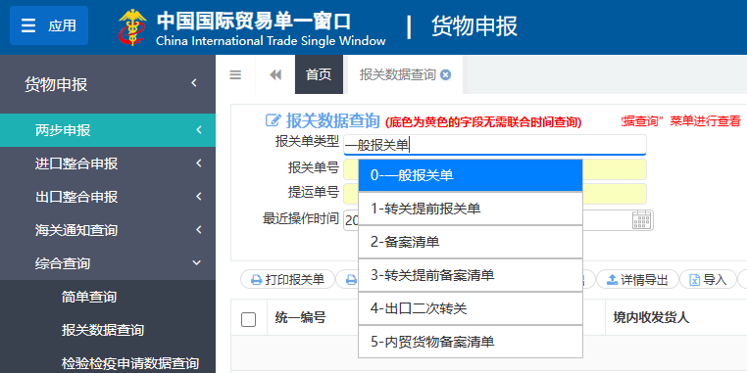Click the 统一编号 column header
The height and width of the screenshot is (373, 747).
(x=301, y=318)
